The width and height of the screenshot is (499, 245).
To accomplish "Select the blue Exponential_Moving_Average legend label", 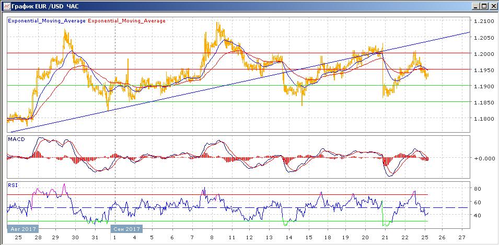I will [x=47, y=21].
